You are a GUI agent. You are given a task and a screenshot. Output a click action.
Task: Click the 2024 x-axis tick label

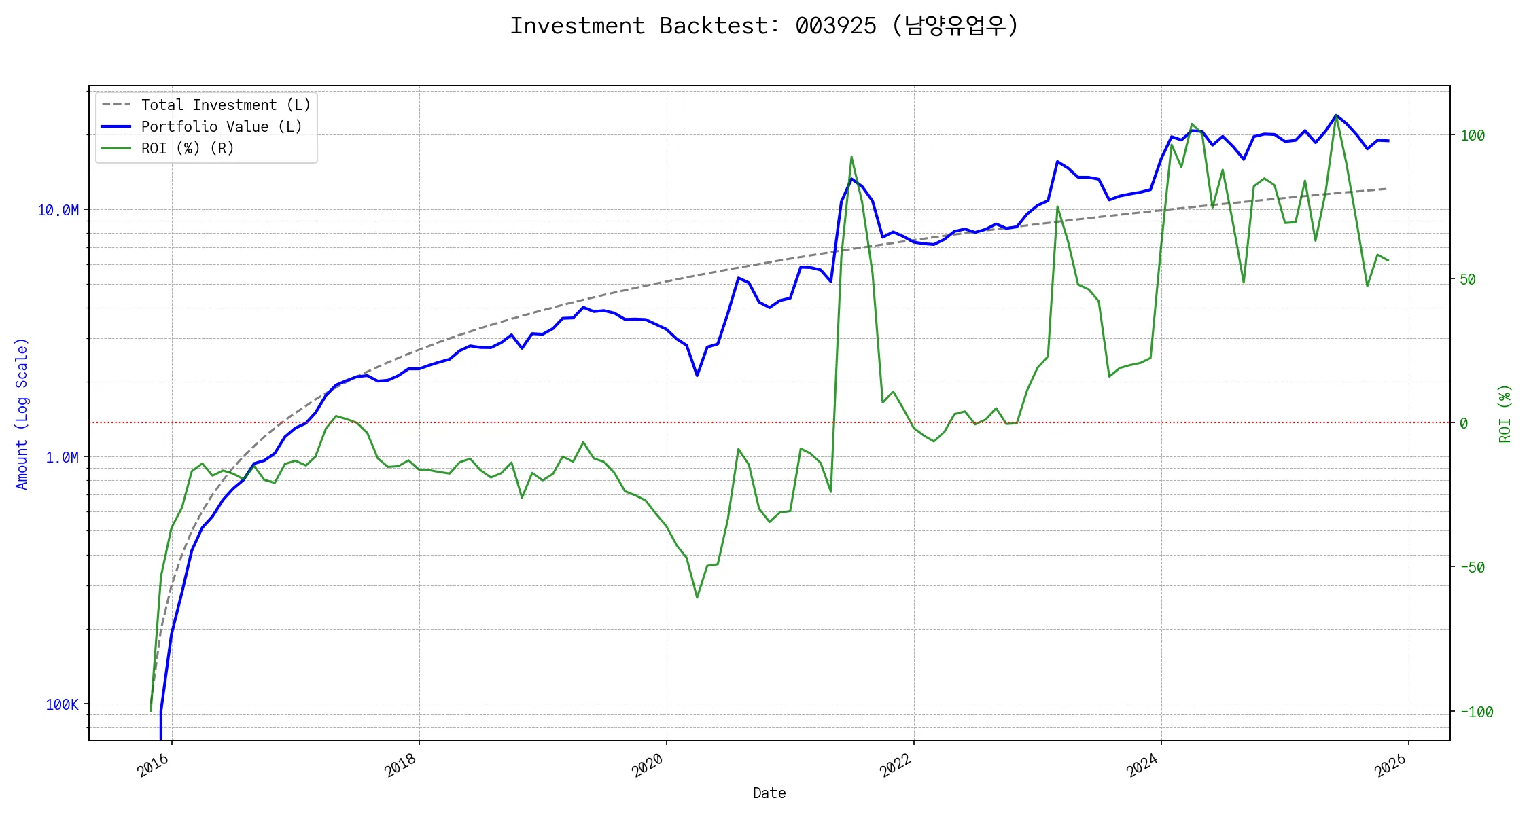[x=1143, y=765]
